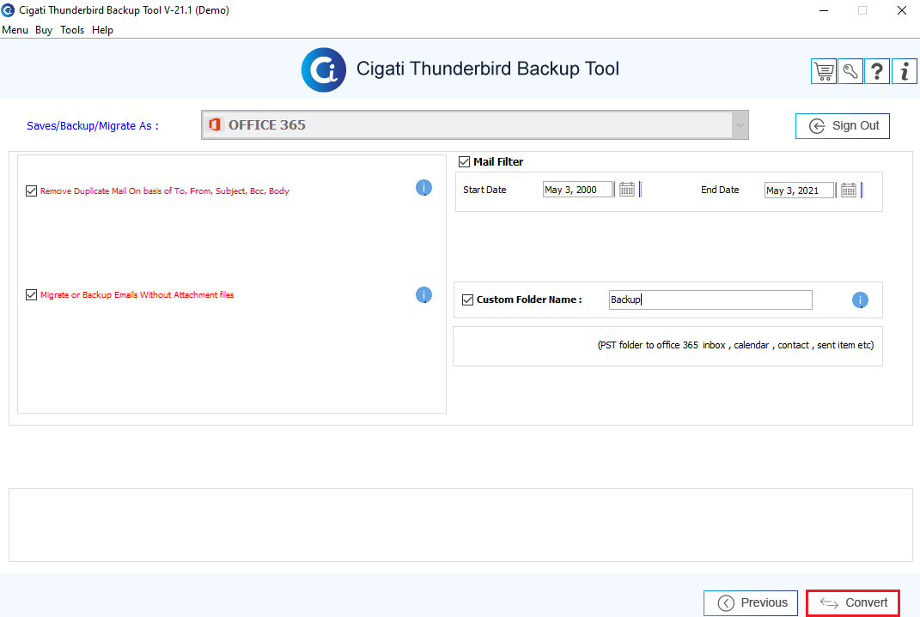The height and width of the screenshot is (617, 920).
Task: Click info icon beside Without Attachment option
Action: click(x=423, y=294)
